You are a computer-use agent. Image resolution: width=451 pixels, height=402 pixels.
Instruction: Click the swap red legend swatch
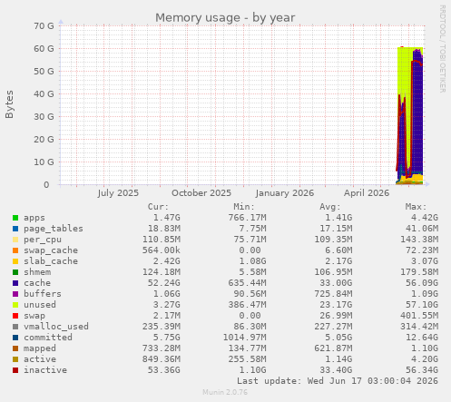tap(15, 316)
